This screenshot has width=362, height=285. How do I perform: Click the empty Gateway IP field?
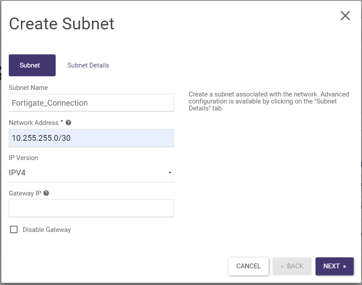click(x=91, y=208)
